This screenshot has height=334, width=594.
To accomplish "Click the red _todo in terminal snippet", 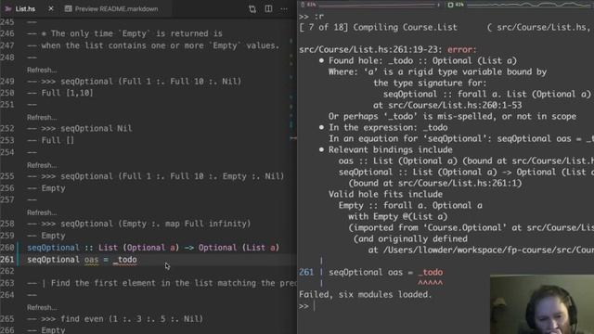I will [x=431, y=272].
